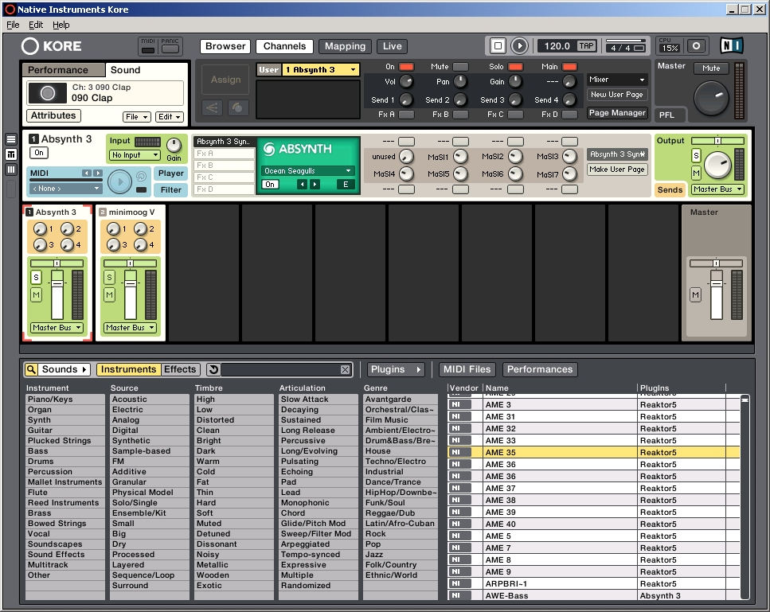
Task: Toggle the red On switch on the mixer page
Action: (406, 67)
